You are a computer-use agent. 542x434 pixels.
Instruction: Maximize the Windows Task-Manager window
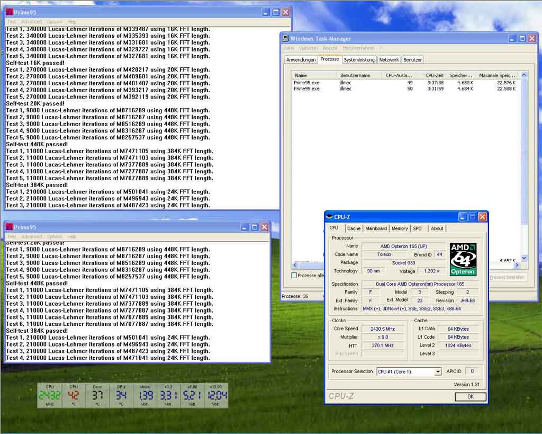click(522, 38)
